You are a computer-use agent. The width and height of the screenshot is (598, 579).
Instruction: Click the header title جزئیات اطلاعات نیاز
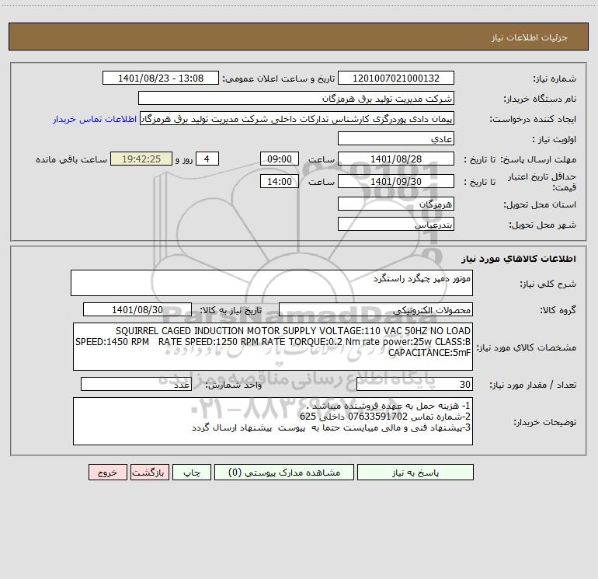[x=530, y=37]
